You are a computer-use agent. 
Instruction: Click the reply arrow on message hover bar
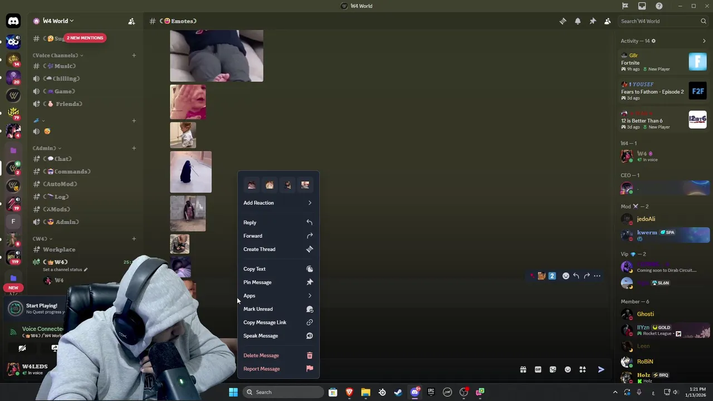click(x=576, y=276)
